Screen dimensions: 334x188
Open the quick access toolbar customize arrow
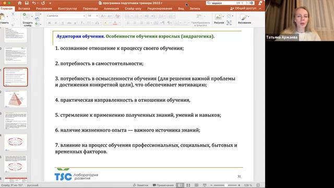(x=50, y=3)
